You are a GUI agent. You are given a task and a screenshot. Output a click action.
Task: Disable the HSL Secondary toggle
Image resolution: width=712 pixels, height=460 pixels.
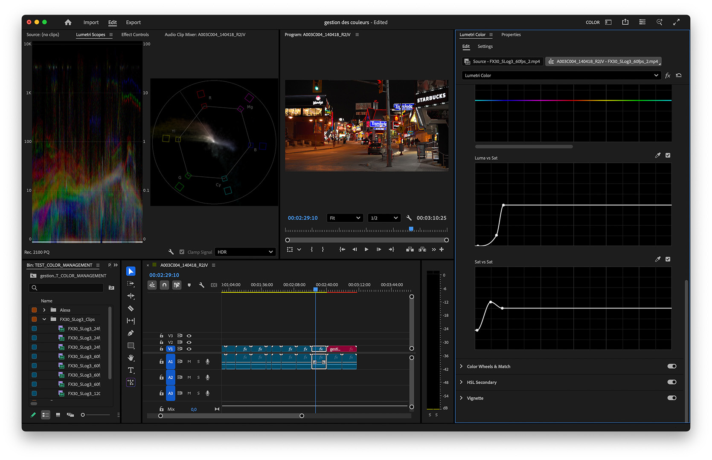(x=671, y=382)
